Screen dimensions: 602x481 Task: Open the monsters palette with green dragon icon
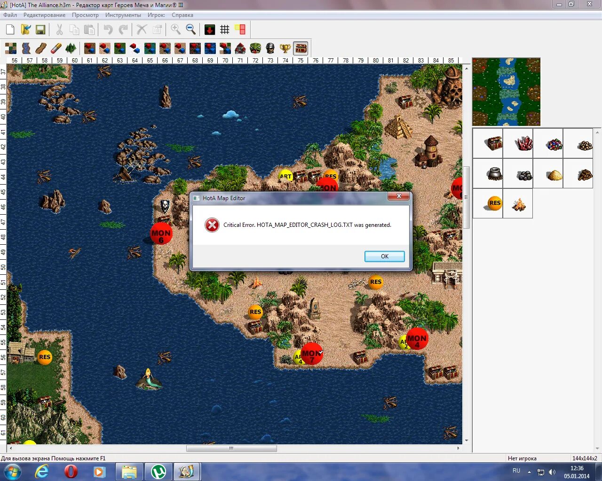tap(255, 48)
